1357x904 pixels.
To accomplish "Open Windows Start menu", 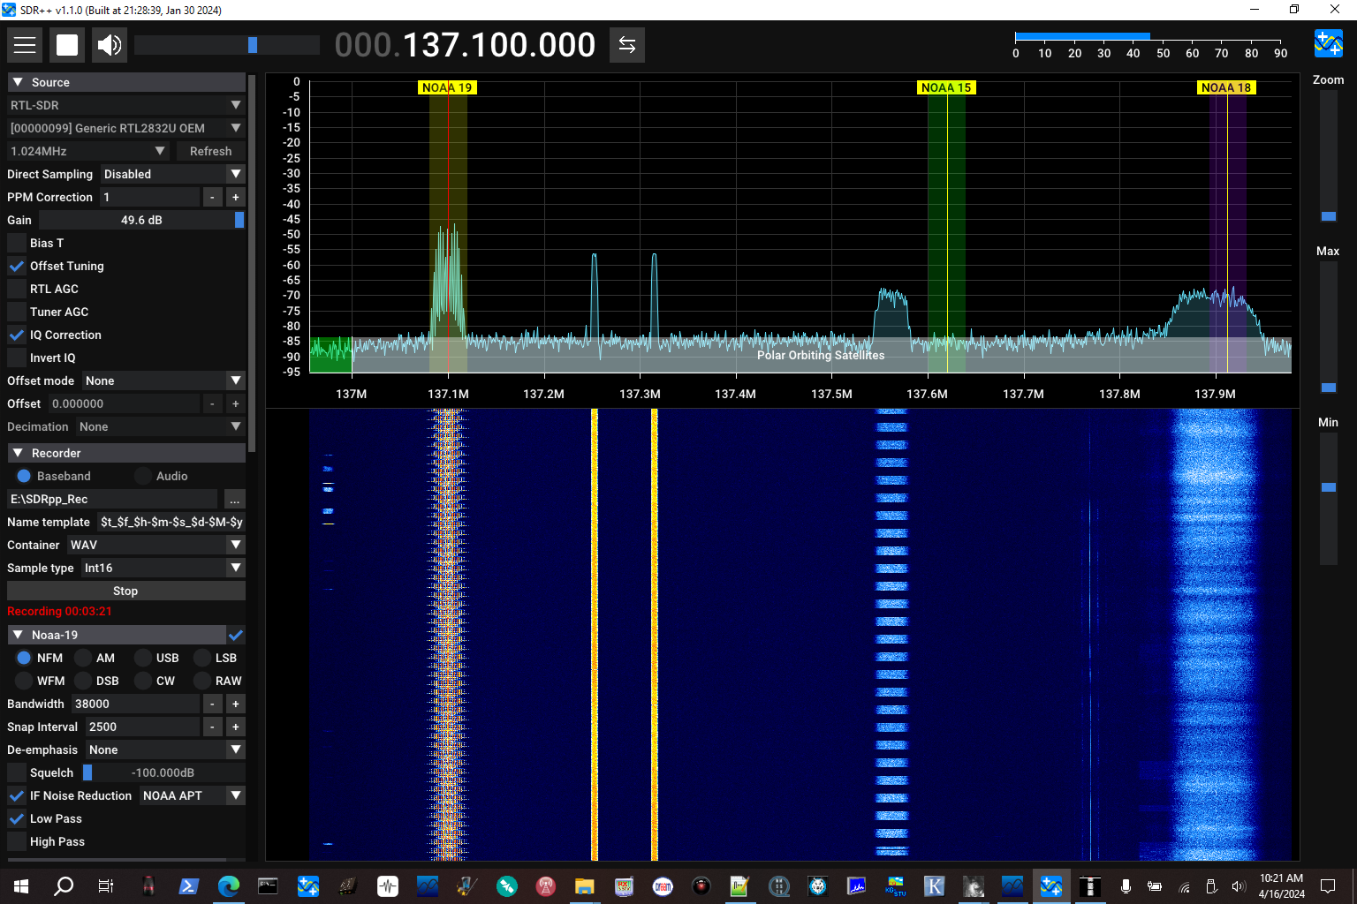I will pos(21,886).
